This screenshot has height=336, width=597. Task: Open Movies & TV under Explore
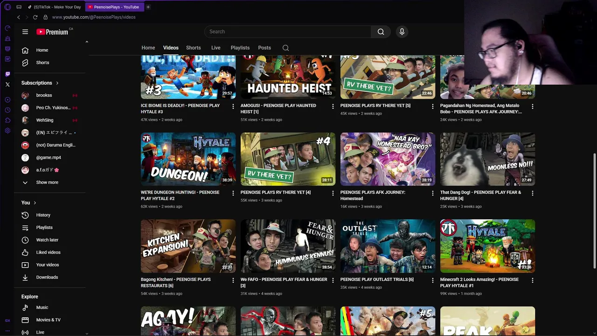click(x=49, y=320)
